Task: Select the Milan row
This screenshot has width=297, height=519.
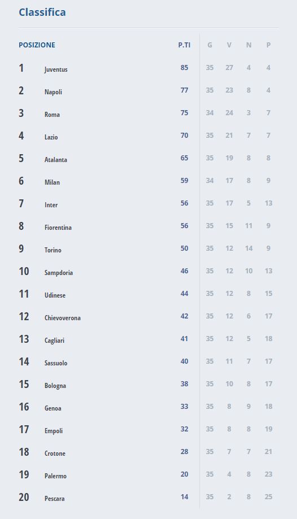Action: click(148, 181)
